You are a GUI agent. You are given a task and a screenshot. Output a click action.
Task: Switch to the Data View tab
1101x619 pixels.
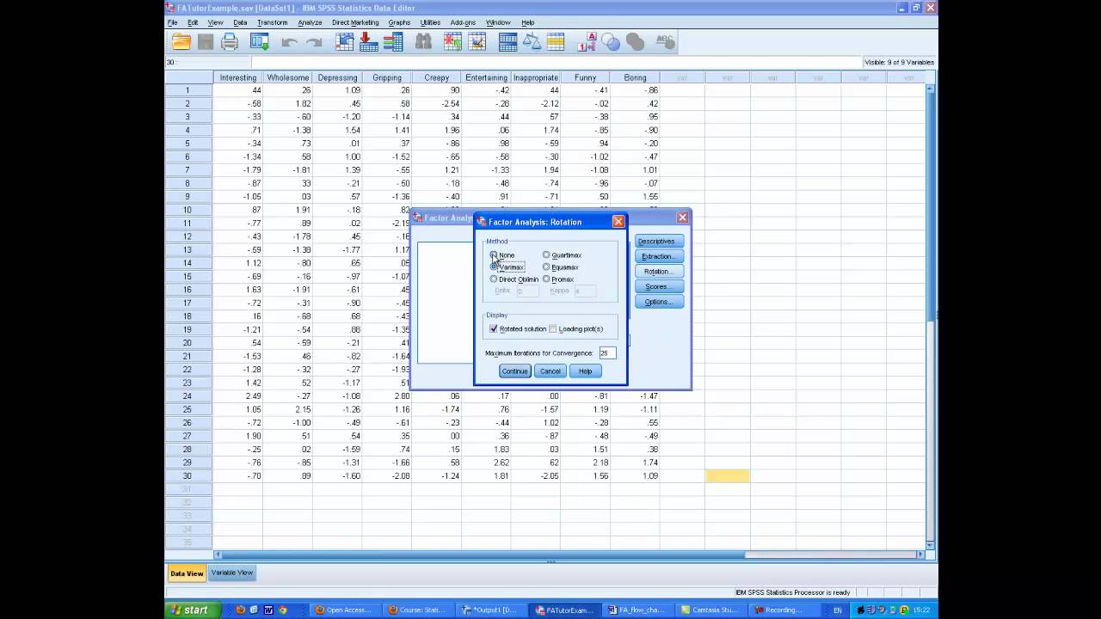pos(187,573)
